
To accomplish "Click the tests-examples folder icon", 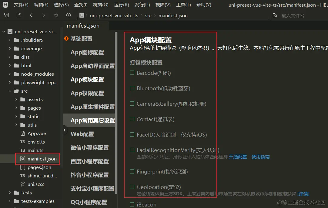I will (x=16, y=201).
